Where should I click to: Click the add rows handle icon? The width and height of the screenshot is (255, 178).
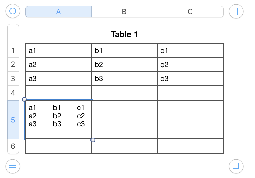pyautogui.click(x=13, y=166)
